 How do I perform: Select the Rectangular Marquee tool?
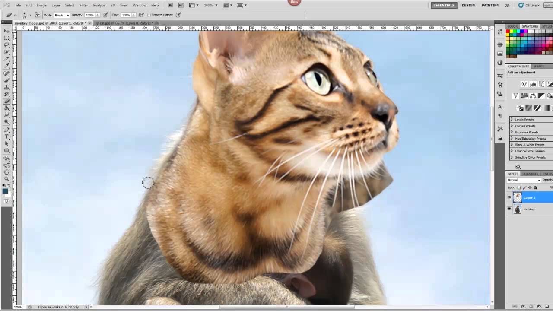point(6,38)
